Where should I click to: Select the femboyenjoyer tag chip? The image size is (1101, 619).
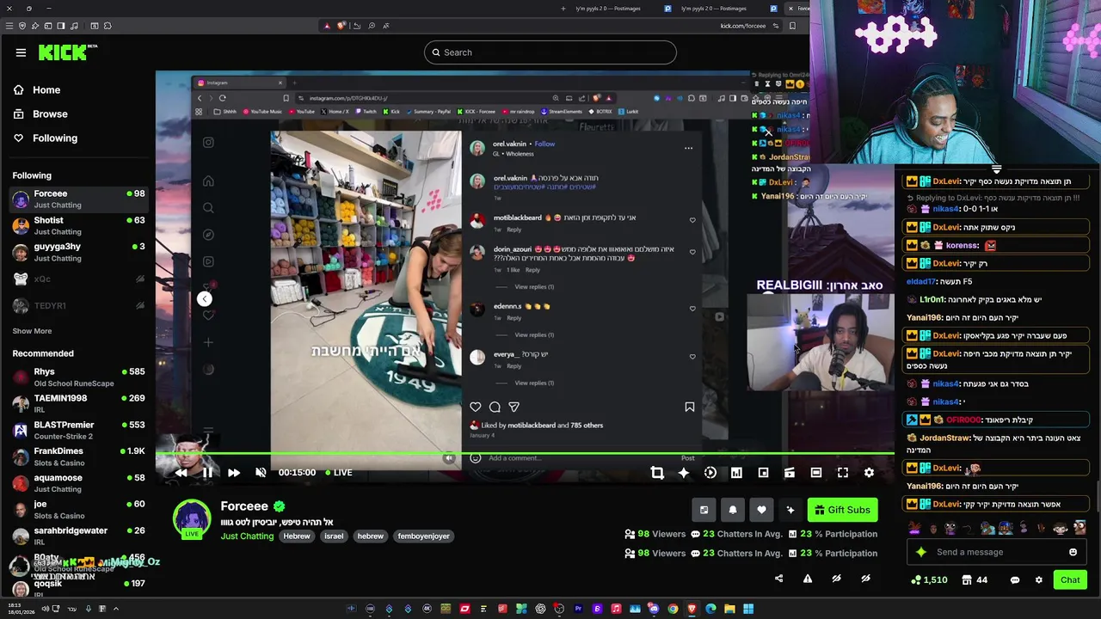point(423,536)
